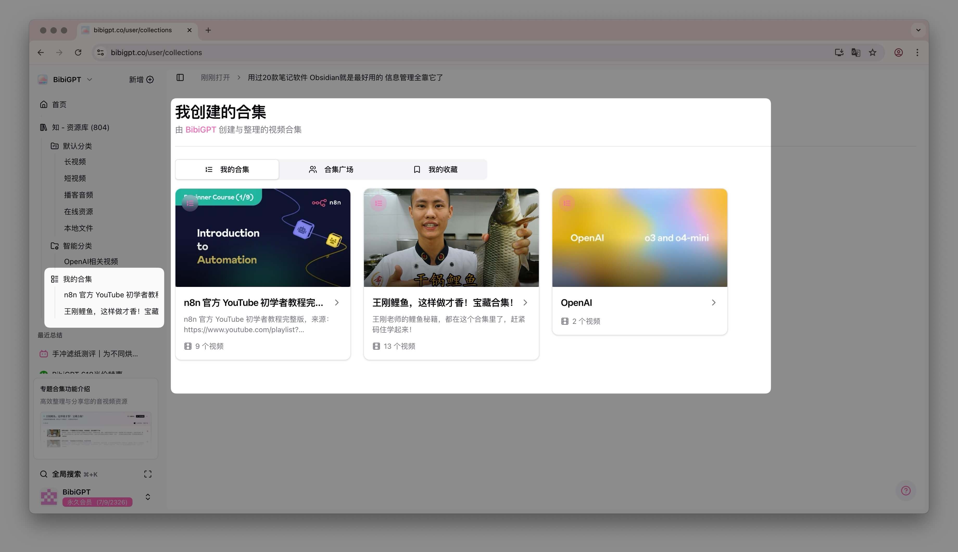Expand the account switcher at bottom

point(148,497)
